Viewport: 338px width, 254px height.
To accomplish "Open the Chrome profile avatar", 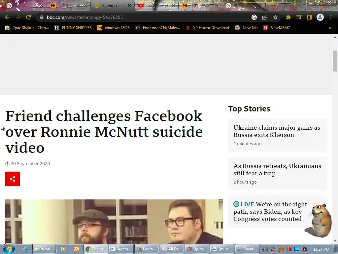I will tap(320, 17).
